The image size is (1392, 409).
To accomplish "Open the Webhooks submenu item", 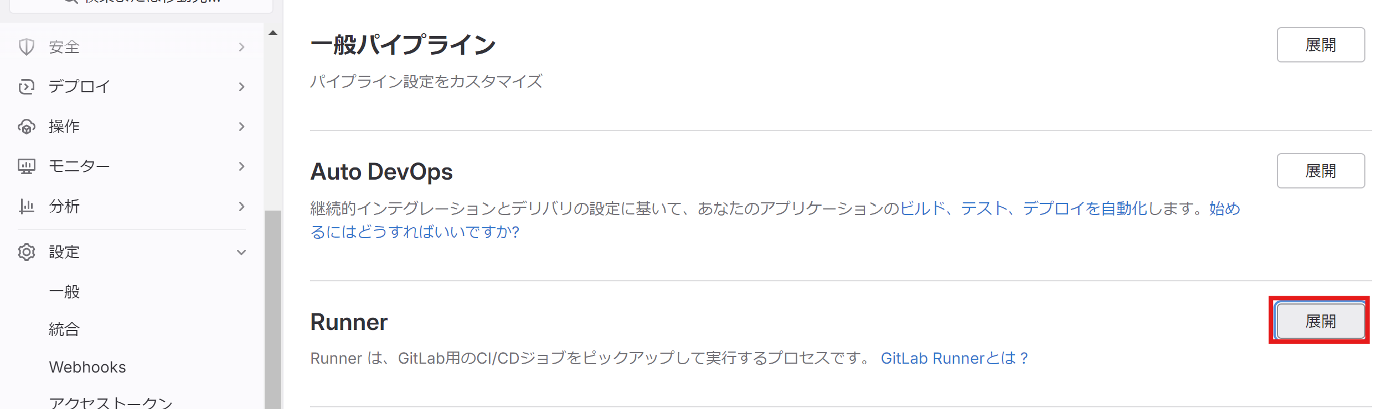I will coord(87,367).
